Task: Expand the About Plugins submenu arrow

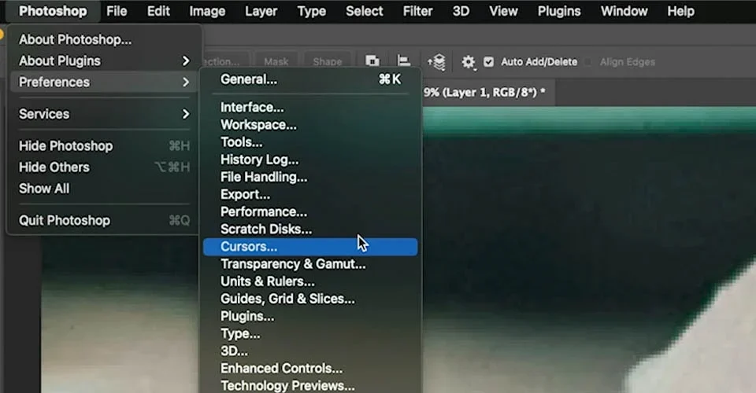Action: click(186, 61)
